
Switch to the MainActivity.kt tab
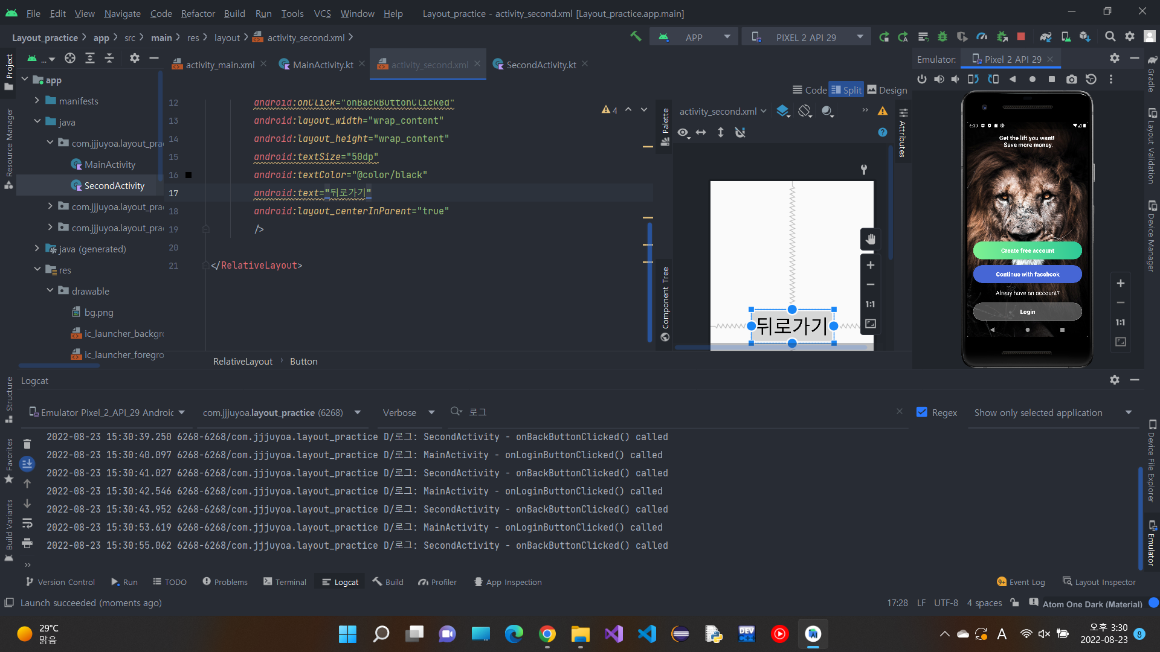tap(323, 65)
